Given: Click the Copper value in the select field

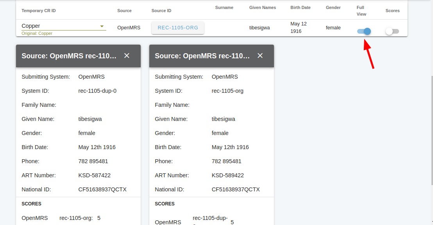Looking at the screenshot, I should pyautogui.click(x=31, y=26).
